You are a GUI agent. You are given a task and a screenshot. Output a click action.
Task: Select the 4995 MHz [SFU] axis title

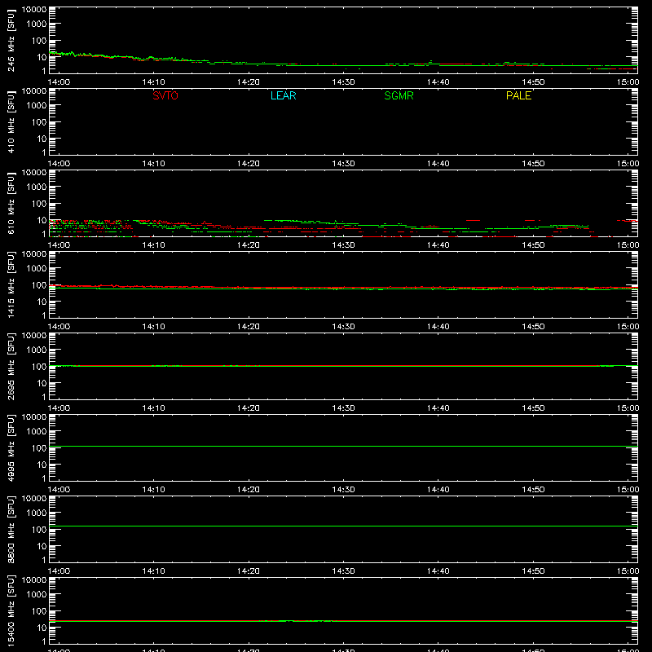coord(11,447)
